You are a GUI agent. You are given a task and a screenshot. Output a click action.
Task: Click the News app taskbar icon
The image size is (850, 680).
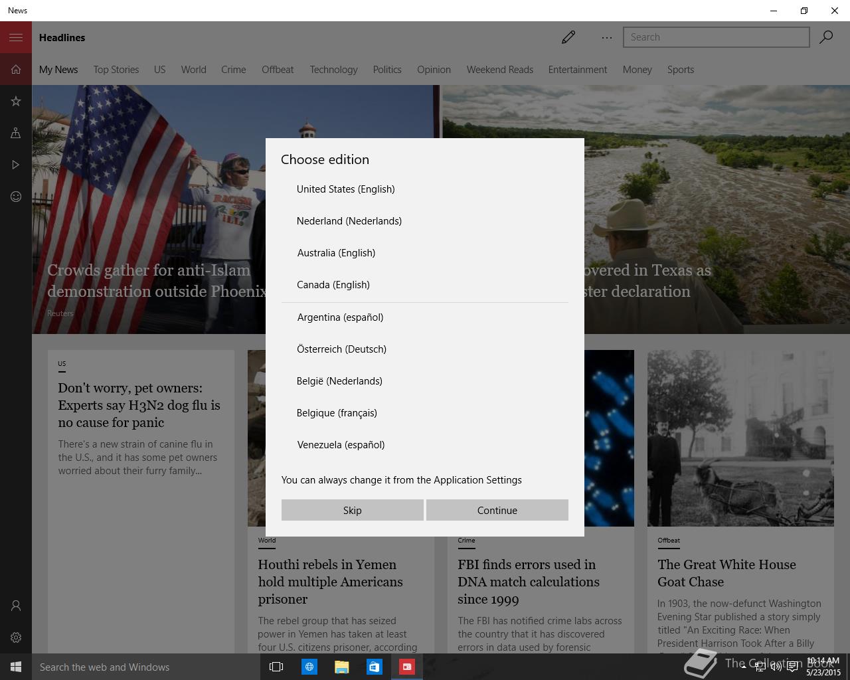(406, 667)
